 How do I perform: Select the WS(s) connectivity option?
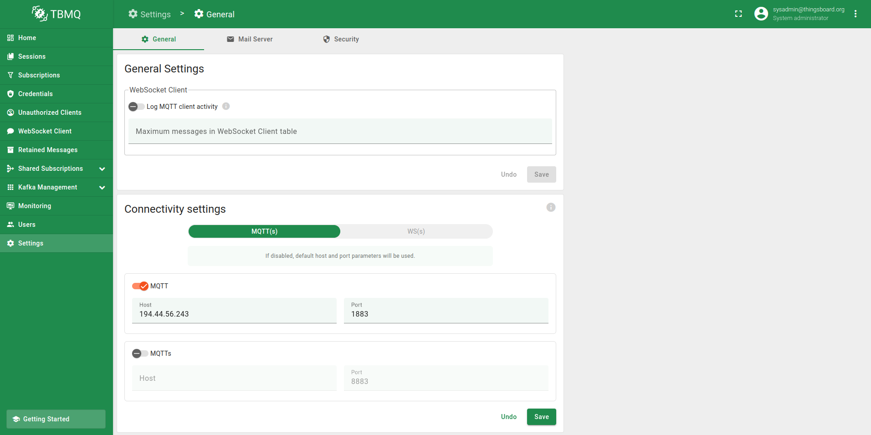pyautogui.click(x=416, y=231)
